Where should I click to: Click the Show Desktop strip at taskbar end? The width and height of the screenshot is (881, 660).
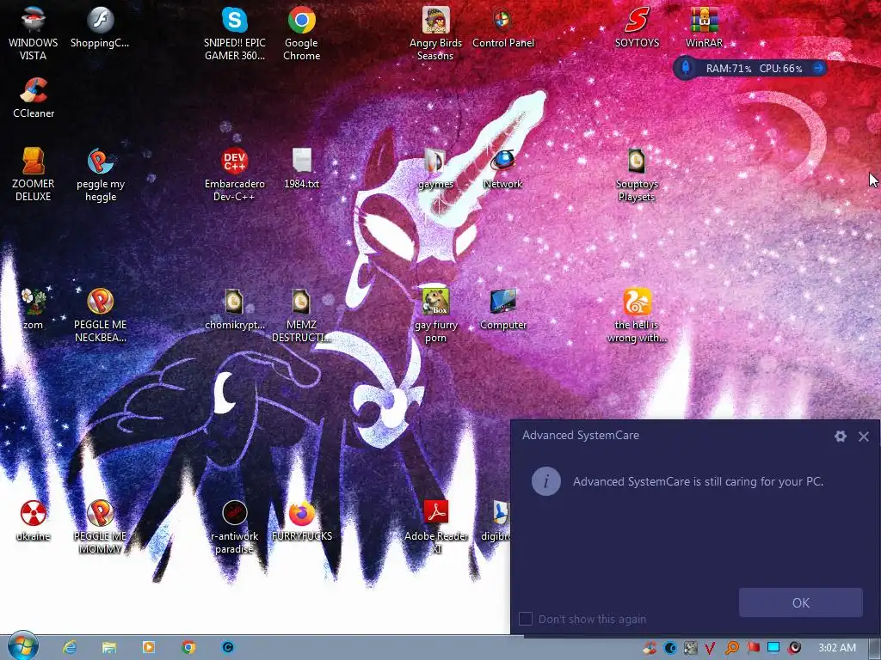[x=874, y=648]
